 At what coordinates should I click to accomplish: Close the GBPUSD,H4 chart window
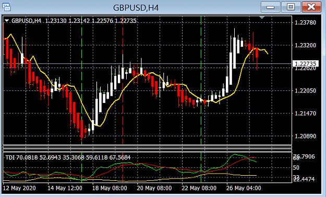(311, 7)
